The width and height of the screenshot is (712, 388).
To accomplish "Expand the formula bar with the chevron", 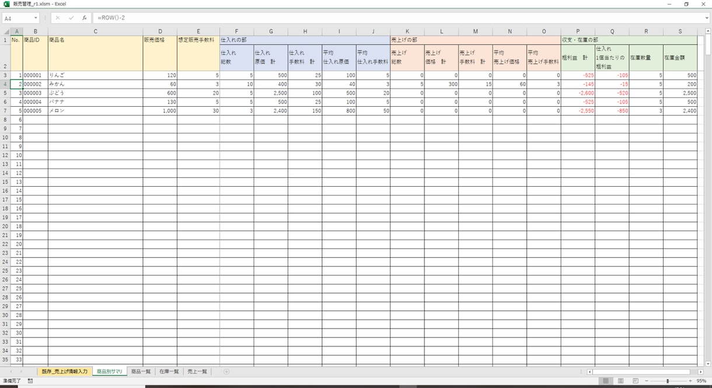I will click(x=707, y=18).
